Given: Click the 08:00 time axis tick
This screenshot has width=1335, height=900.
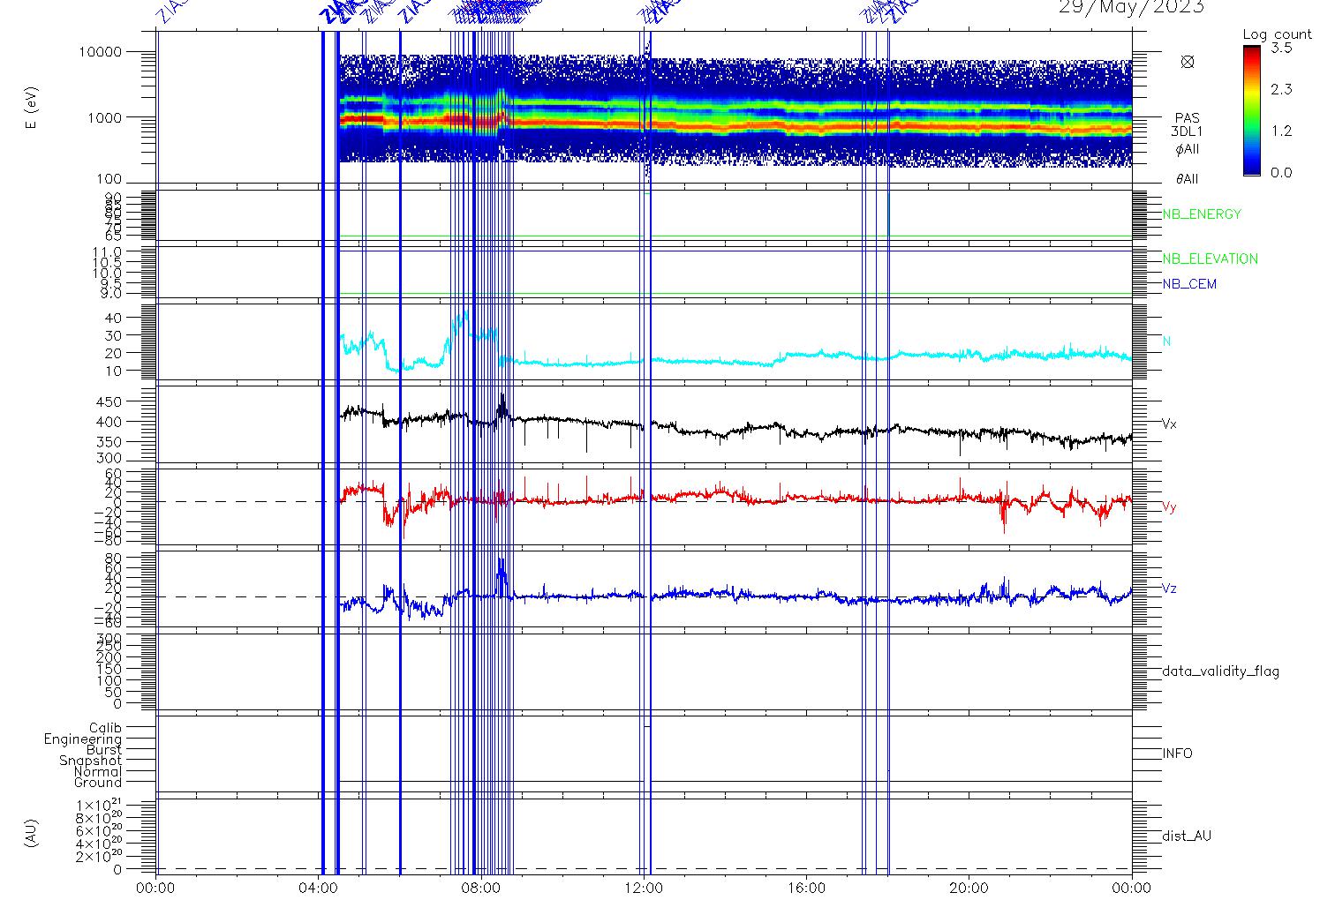Looking at the screenshot, I should tap(481, 889).
